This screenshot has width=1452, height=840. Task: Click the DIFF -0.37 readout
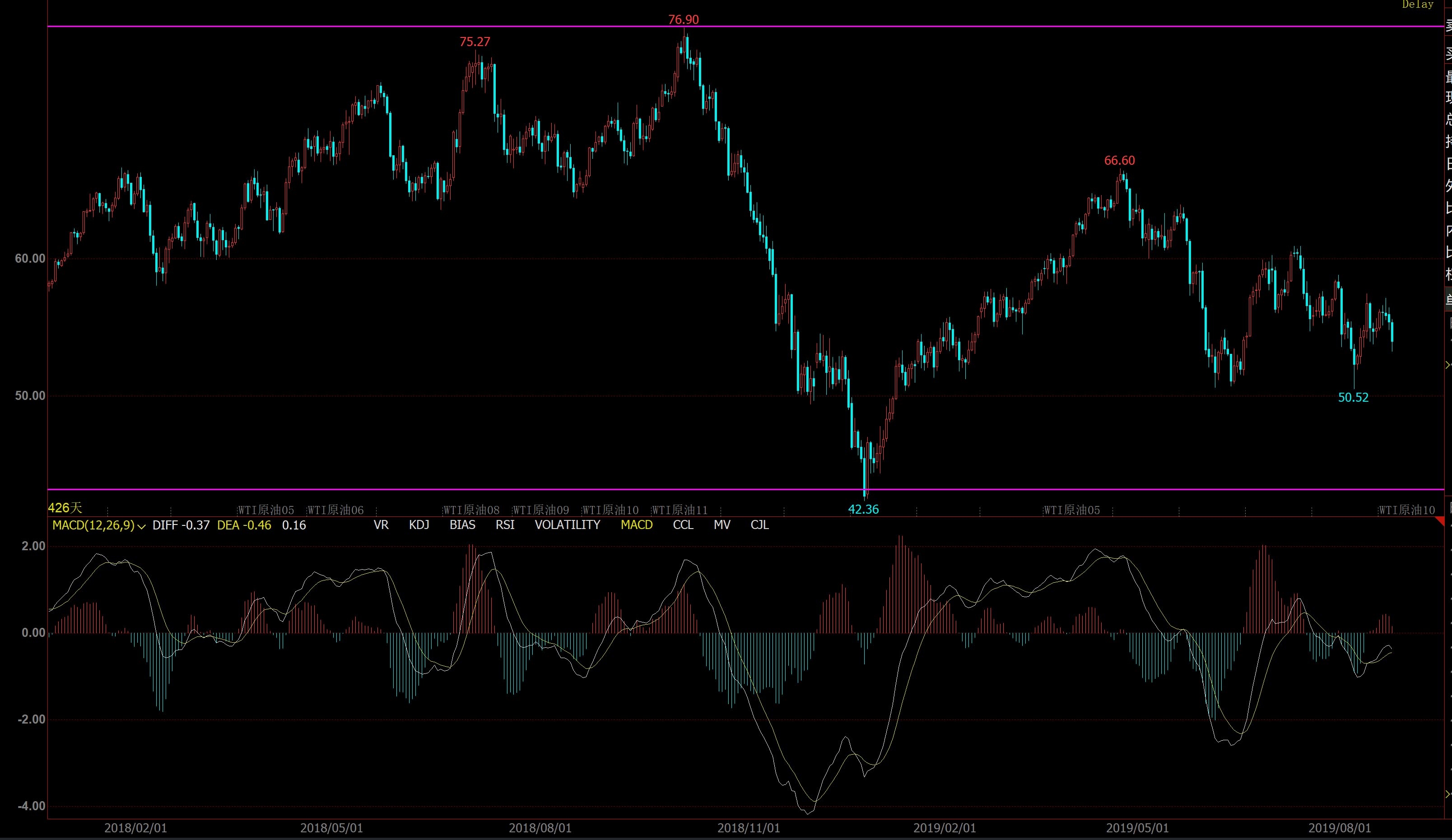181,525
